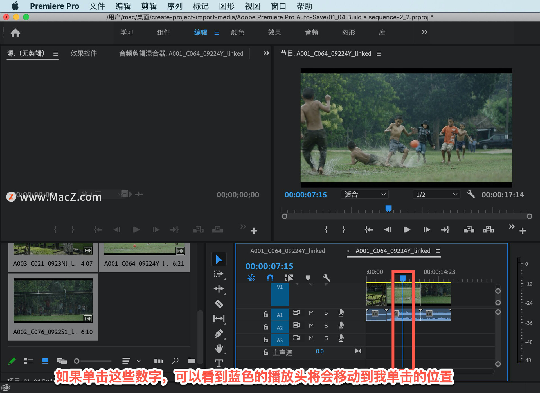The height and width of the screenshot is (393, 540).
Task: Click the Find search icon in Project panel
Action: [175, 361]
